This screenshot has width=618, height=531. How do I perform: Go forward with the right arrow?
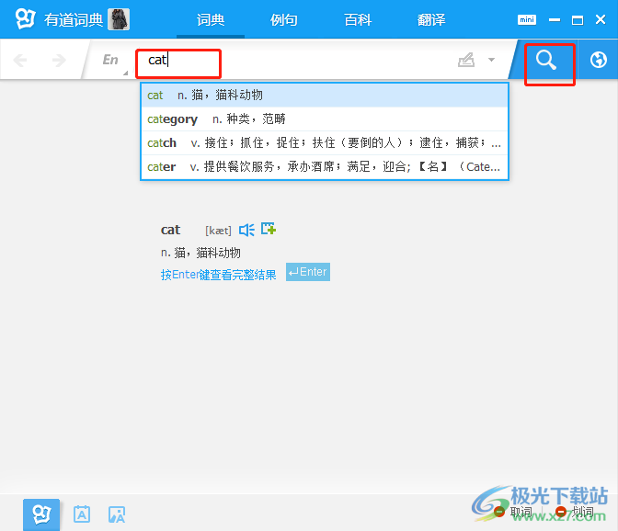pyautogui.click(x=59, y=61)
